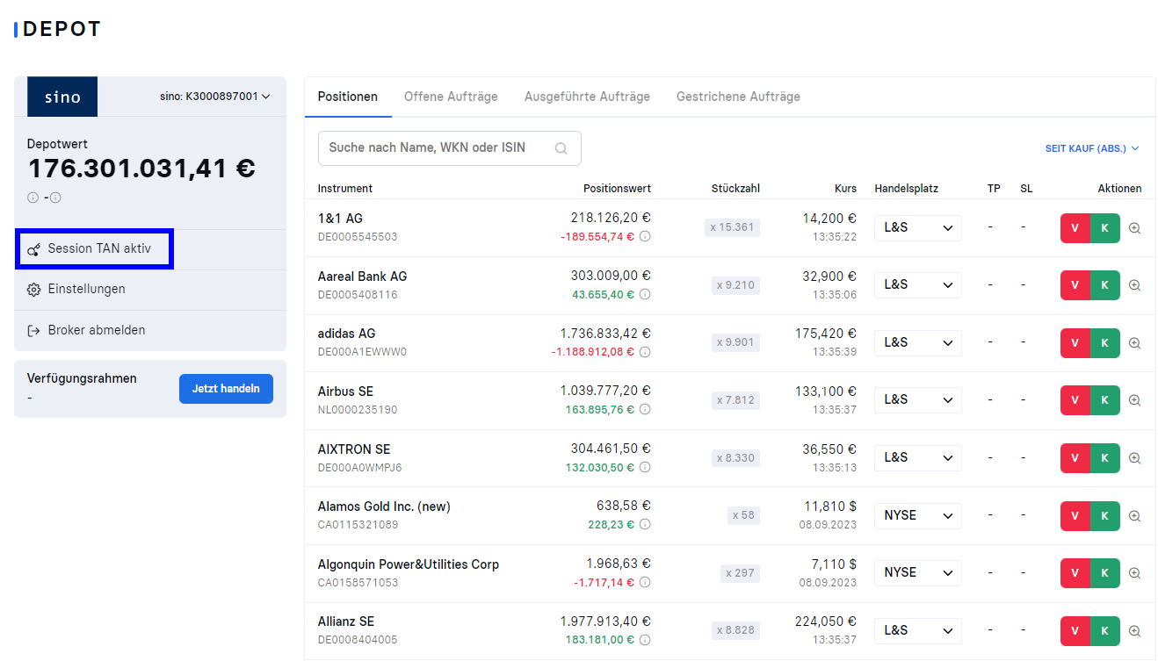This screenshot has width=1158, height=661.
Task: Click the Session TAN aktiv entry
Action: pos(95,249)
